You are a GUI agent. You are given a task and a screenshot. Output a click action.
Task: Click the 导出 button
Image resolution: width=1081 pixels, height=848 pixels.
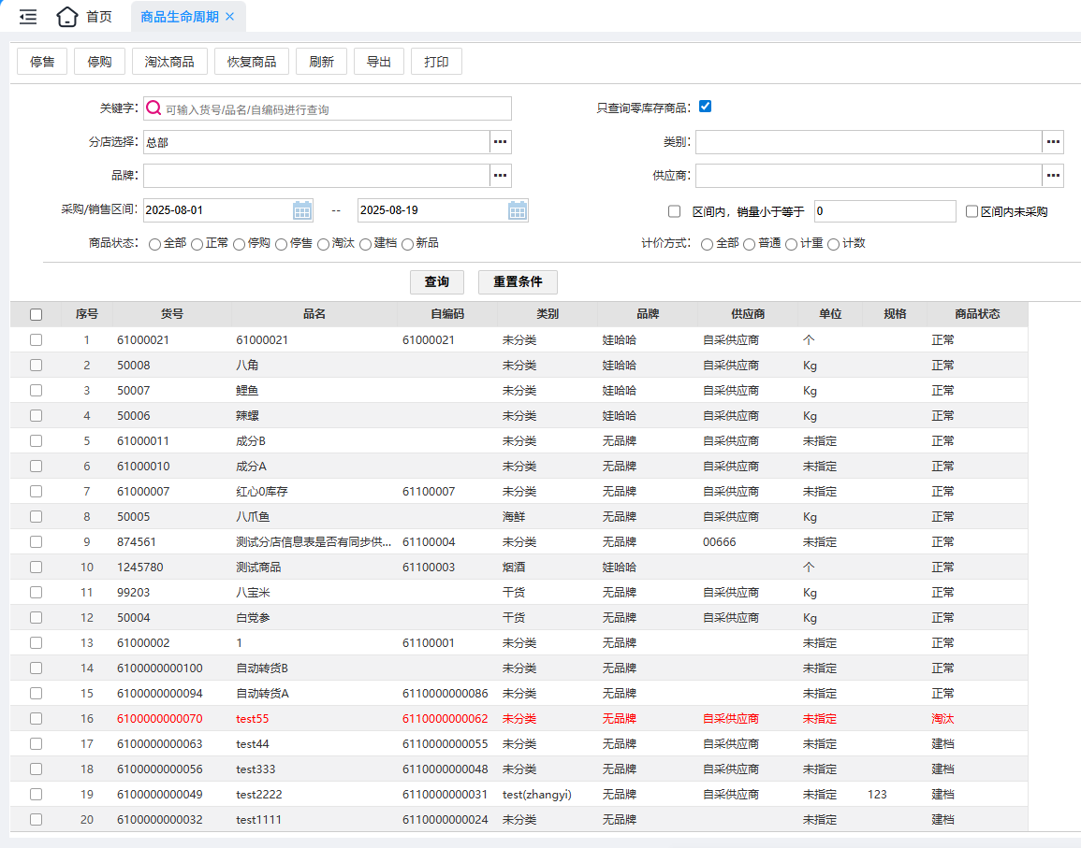pos(378,62)
